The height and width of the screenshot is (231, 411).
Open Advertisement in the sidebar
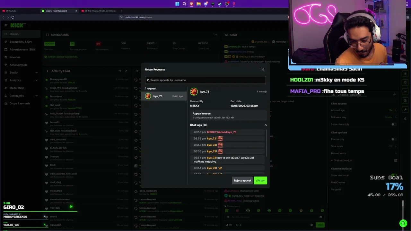[x=21, y=49]
